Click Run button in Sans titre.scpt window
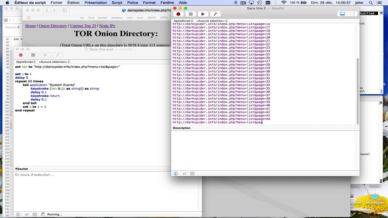Screen dimensions: 388x218 (x=45, y=55)
